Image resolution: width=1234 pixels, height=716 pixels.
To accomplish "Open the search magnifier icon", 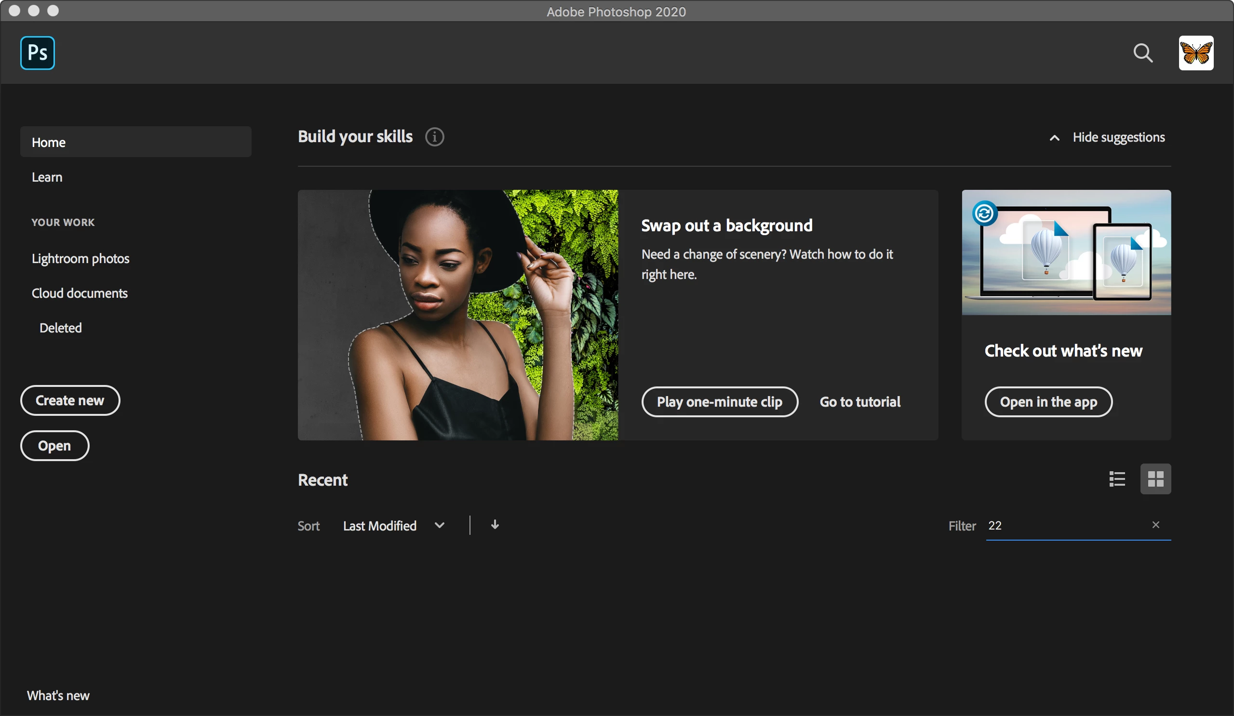I will pyautogui.click(x=1143, y=53).
